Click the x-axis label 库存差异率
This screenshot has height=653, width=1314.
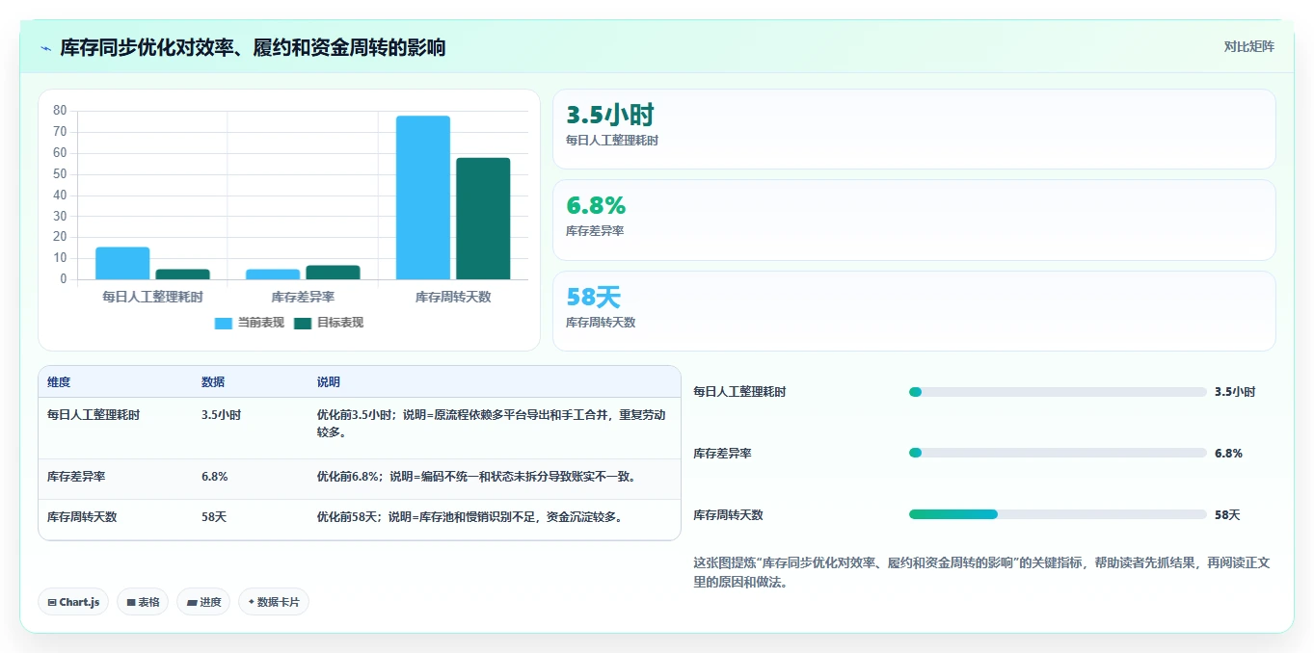(x=303, y=297)
